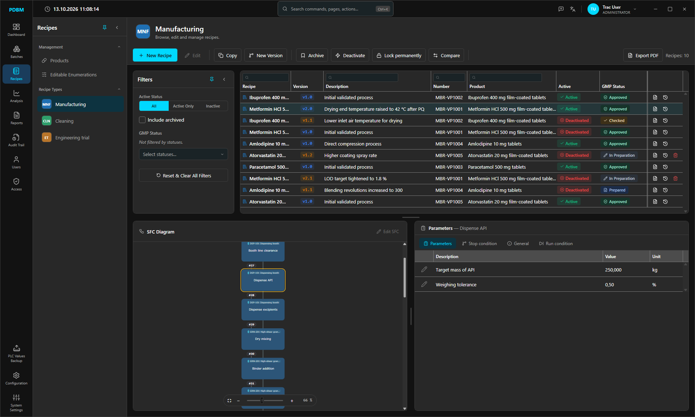Open the Dashboard sidebar icon

16,30
